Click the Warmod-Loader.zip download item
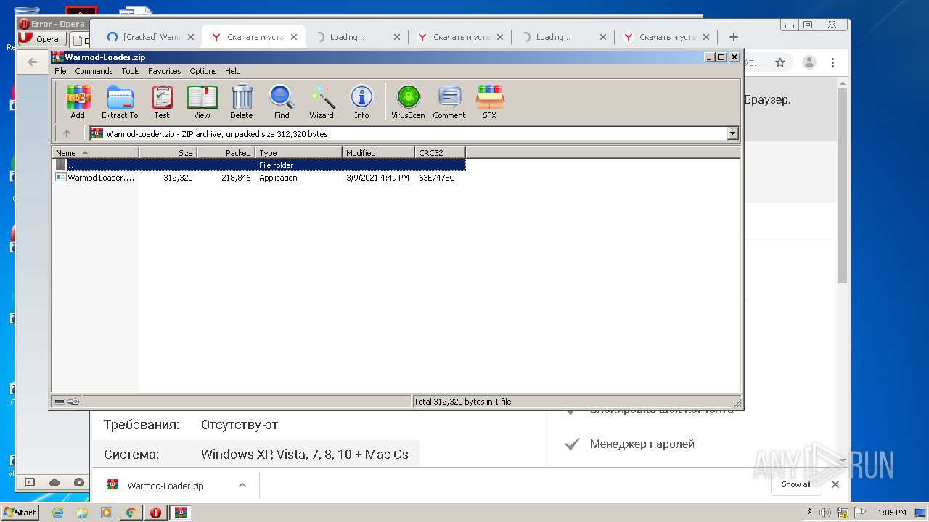The image size is (929, 522). coord(165,486)
